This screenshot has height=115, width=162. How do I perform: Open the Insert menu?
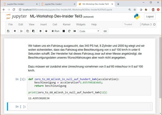coord(43,25)
